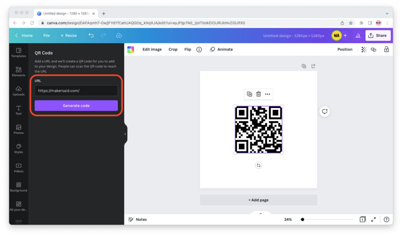
Task: Expand the page thumbnails chevron
Action: point(261,214)
